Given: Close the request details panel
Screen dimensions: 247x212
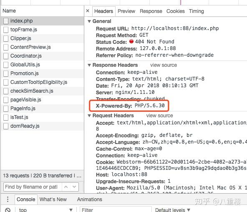Looking at the screenshot, I should click(88, 11).
